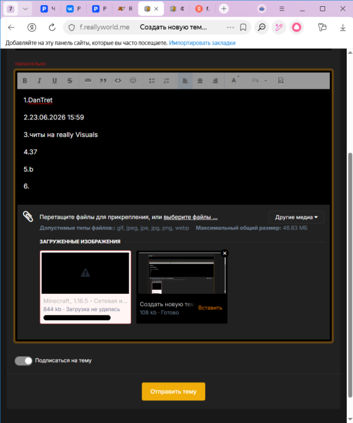This screenshot has height=423, width=353.
Task: Open the smiley emoji picker
Action: (133, 81)
